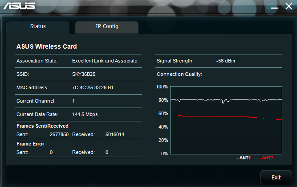
Task: Click the Excellent Link and Associate status text
Action: pyautogui.click(x=105, y=61)
